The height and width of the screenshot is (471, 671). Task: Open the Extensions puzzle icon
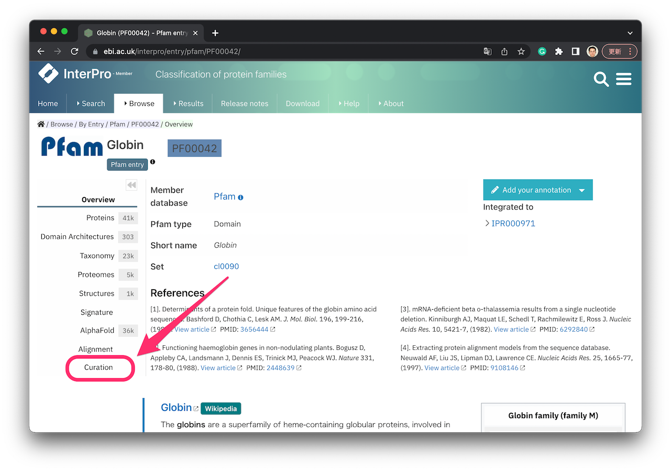559,51
